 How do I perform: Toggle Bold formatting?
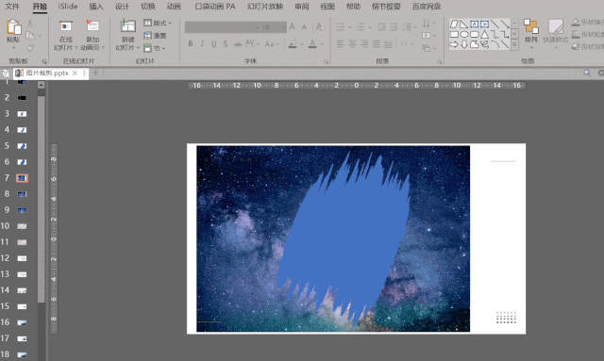point(191,44)
